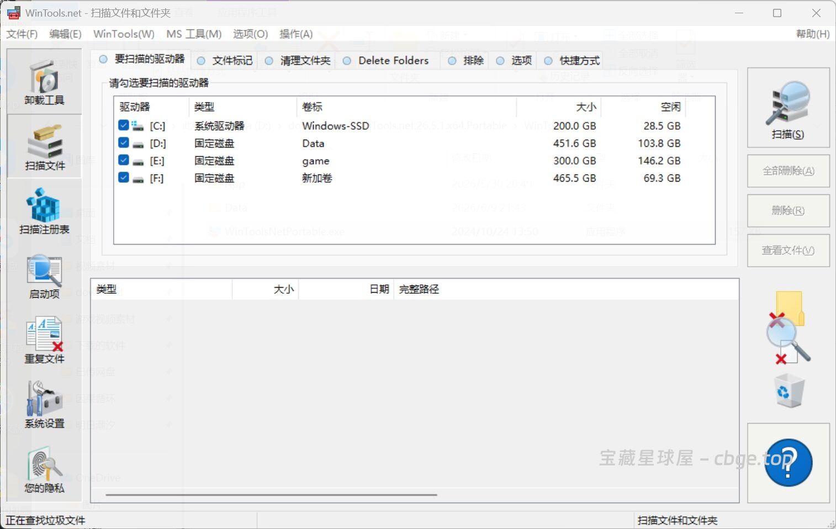836x529 pixels.
Task: Sort results by 大小 column header
Action: tap(266, 289)
